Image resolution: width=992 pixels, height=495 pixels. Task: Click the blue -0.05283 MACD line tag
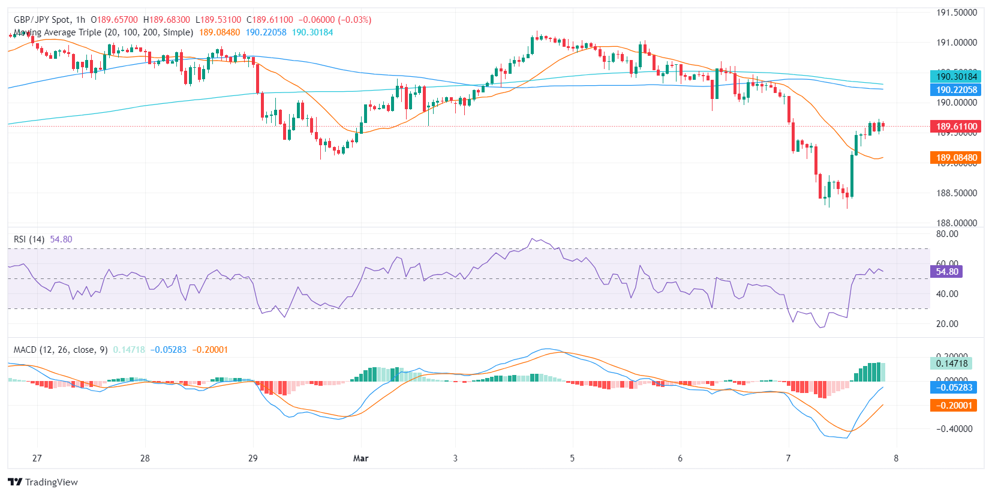pos(956,388)
